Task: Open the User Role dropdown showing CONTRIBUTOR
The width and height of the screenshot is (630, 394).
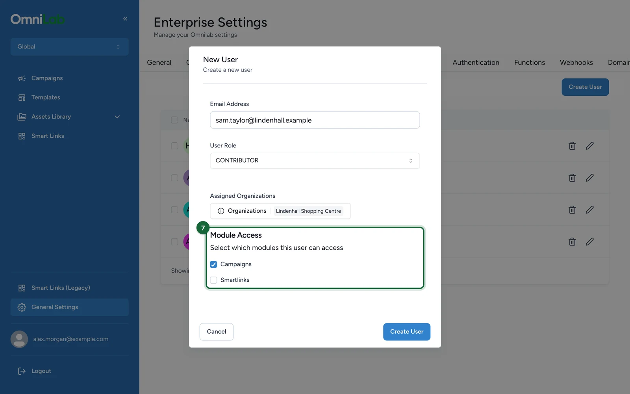Action: pos(315,161)
